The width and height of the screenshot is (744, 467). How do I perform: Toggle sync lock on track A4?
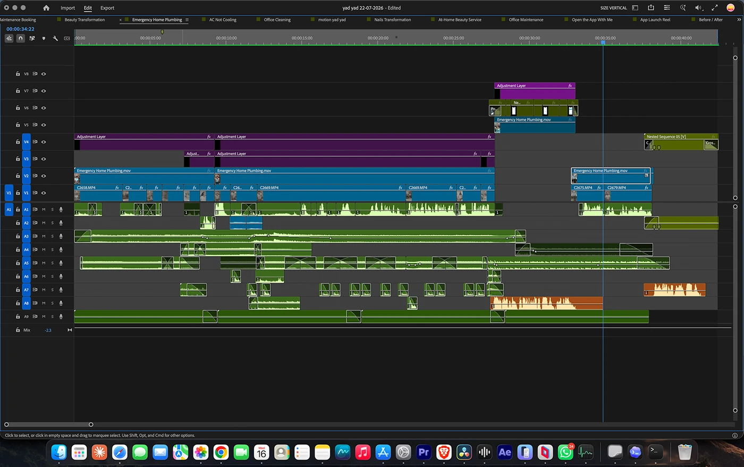click(x=35, y=250)
